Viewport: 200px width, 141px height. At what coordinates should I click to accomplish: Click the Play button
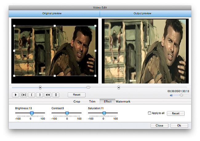[16, 95]
